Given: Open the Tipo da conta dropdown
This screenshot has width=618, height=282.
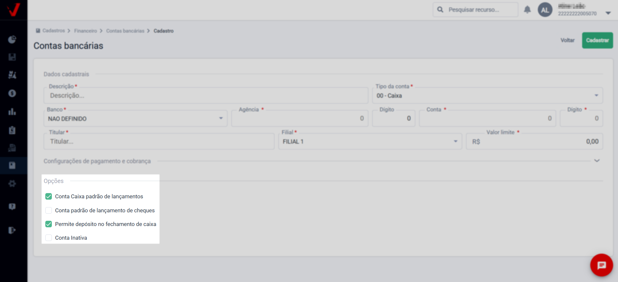Looking at the screenshot, I should [487, 95].
